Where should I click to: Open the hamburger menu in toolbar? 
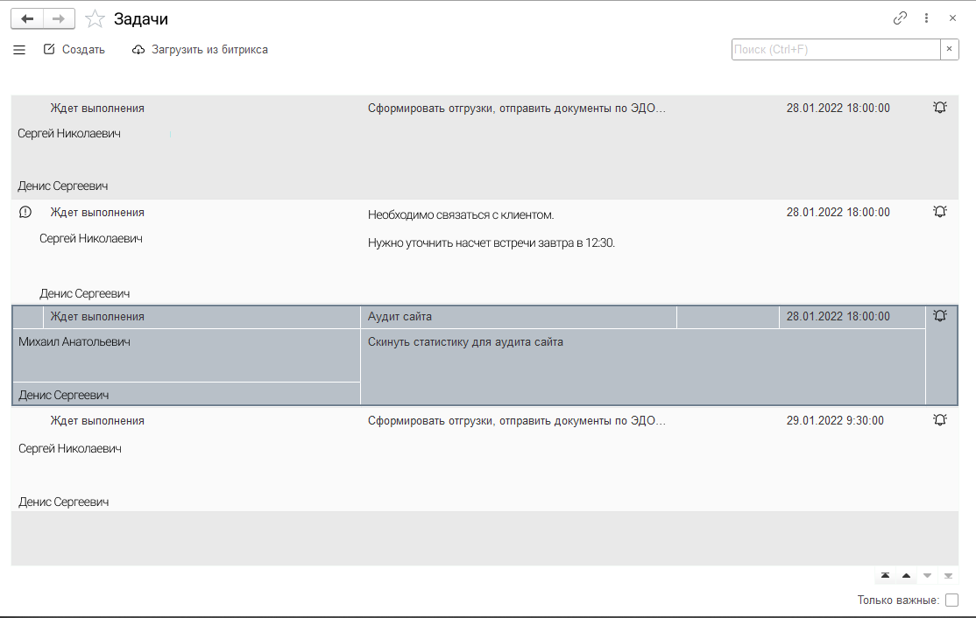(19, 50)
